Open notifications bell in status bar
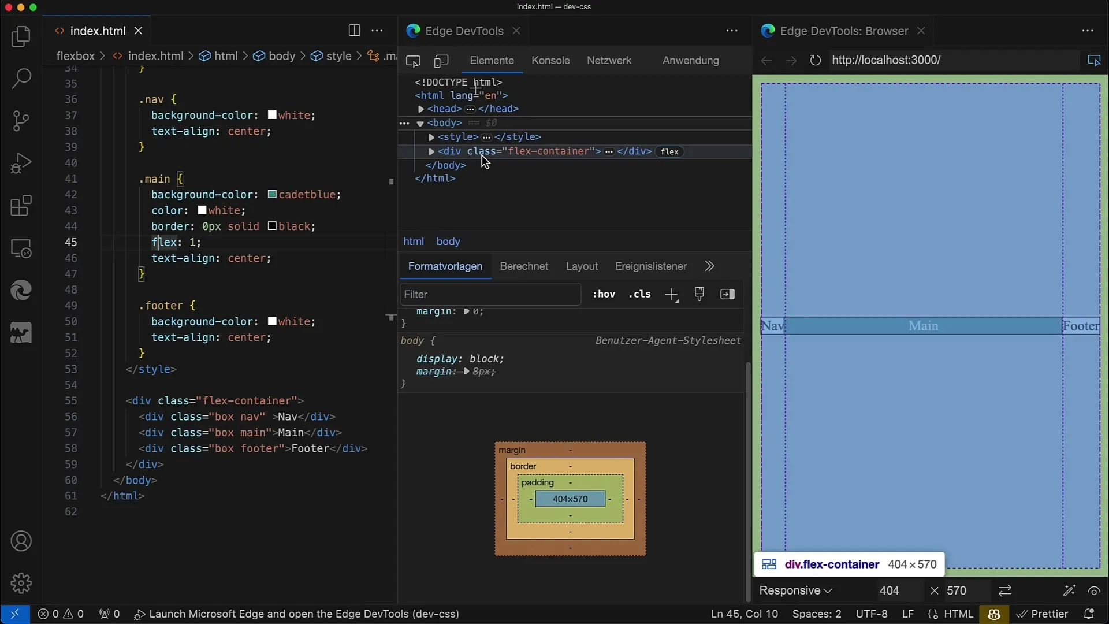The width and height of the screenshot is (1109, 624). (x=1089, y=614)
